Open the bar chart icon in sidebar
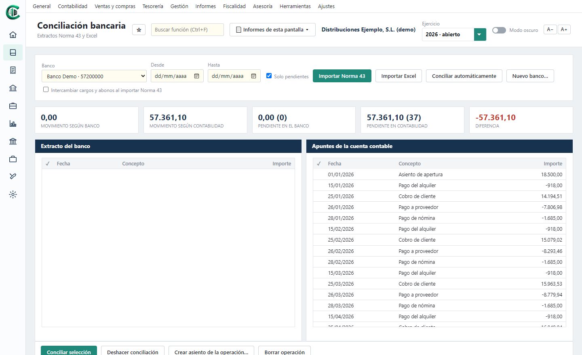Screen dimensions: 582x355 [x=13, y=123]
